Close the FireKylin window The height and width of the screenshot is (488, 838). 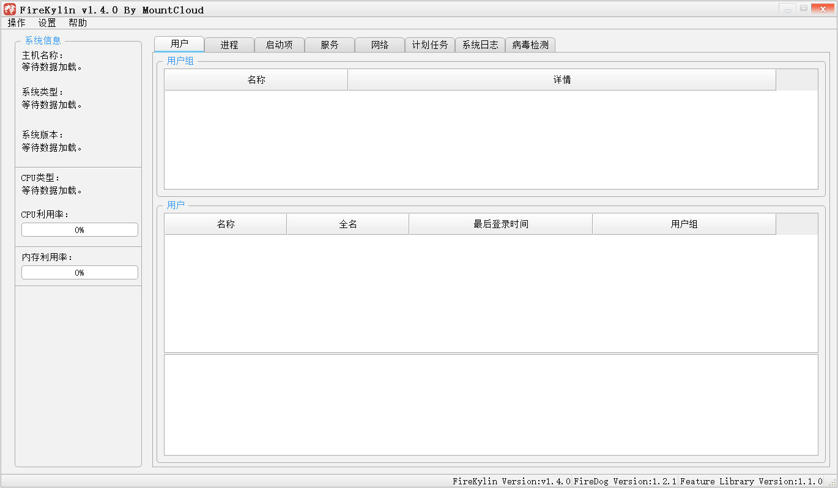click(823, 9)
